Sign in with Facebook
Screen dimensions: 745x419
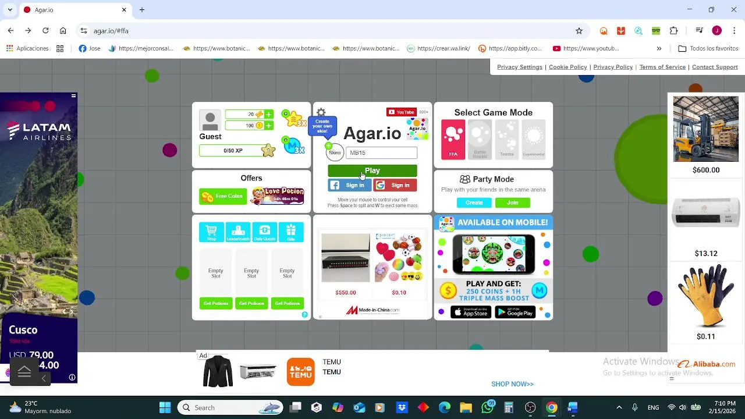[349, 185]
